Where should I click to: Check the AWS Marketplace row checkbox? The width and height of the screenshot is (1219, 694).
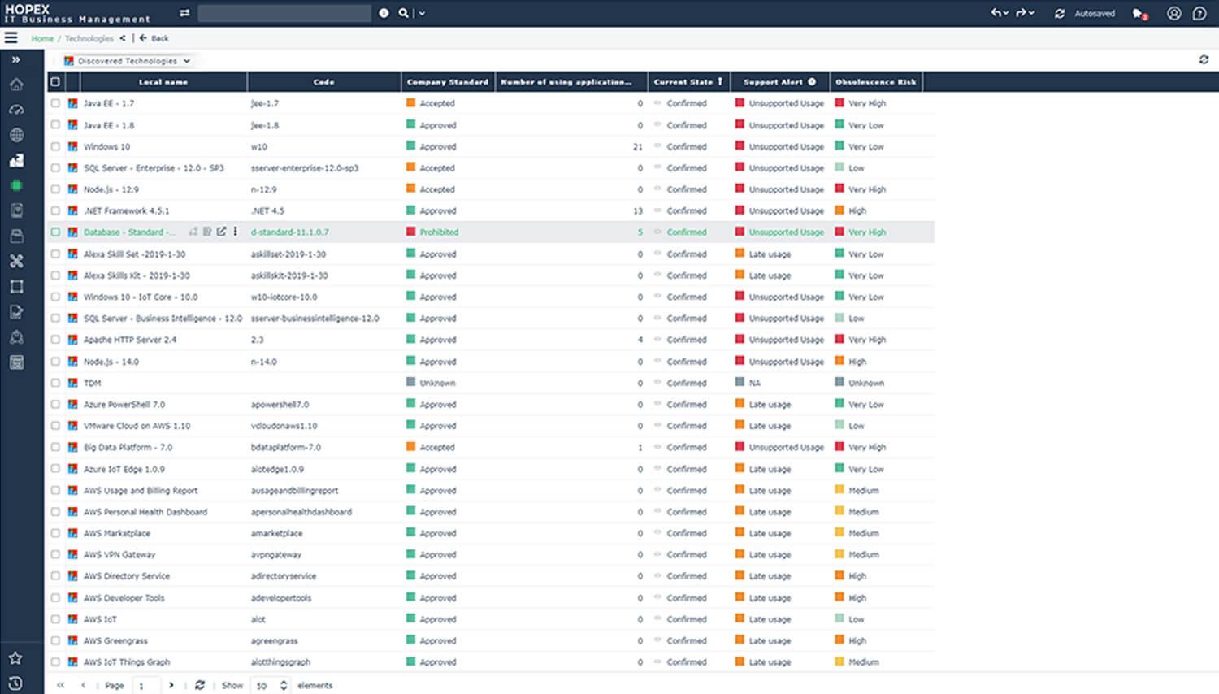[55, 533]
